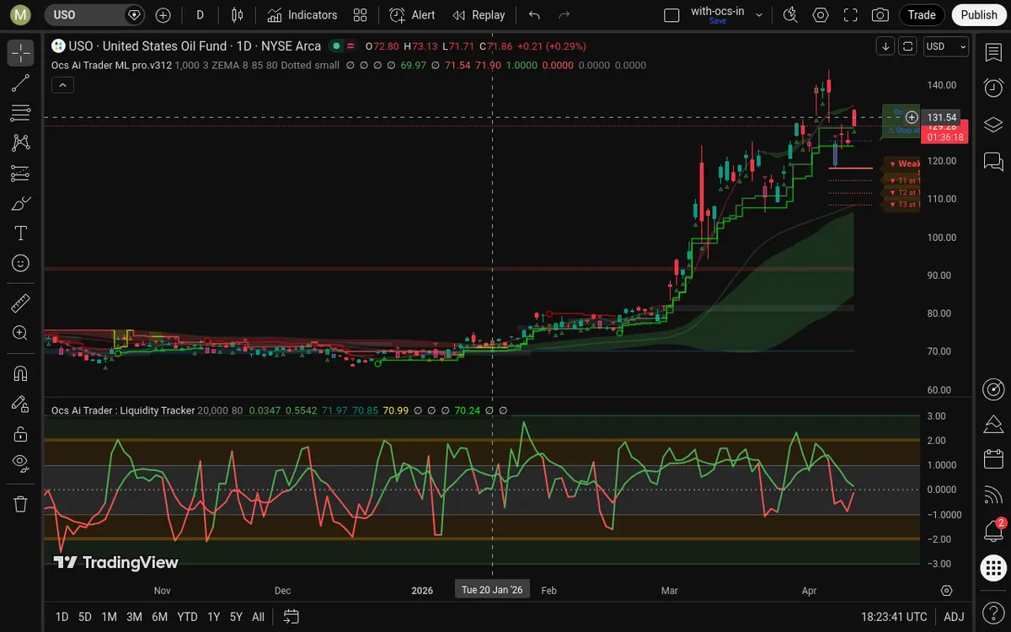1011x632 pixels.
Task: Change the D interval selector
Action: pyautogui.click(x=200, y=15)
